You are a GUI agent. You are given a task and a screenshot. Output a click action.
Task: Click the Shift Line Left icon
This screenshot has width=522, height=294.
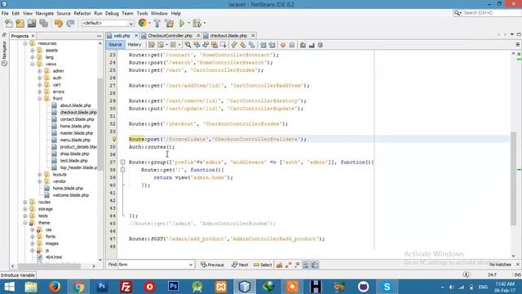[263, 45]
